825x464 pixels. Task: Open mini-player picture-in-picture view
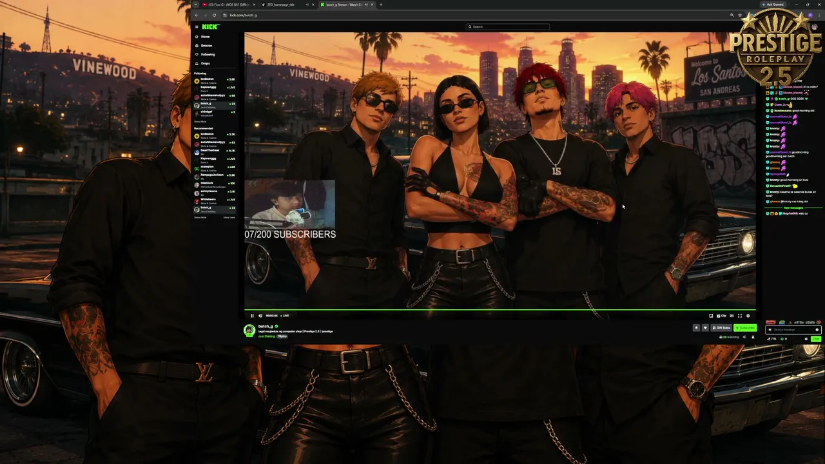[x=711, y=316]
